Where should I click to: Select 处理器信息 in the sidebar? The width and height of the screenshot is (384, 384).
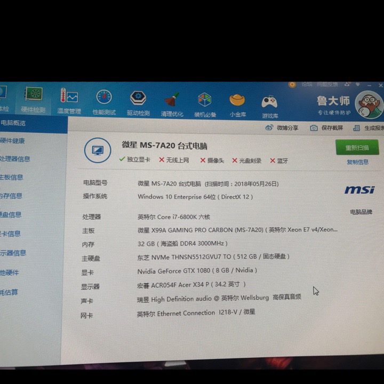[x=15, y=159]
